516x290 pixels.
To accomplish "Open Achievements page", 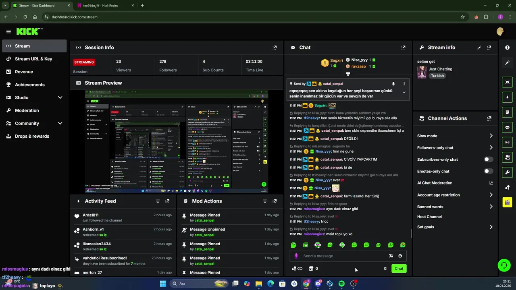I will coord(34,85).
